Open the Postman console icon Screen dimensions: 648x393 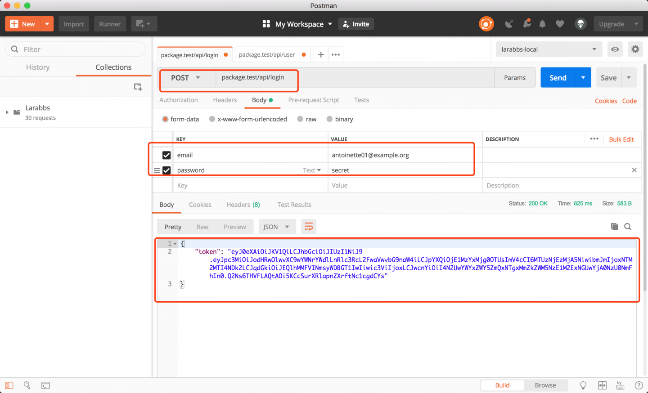tap(45, 385)
